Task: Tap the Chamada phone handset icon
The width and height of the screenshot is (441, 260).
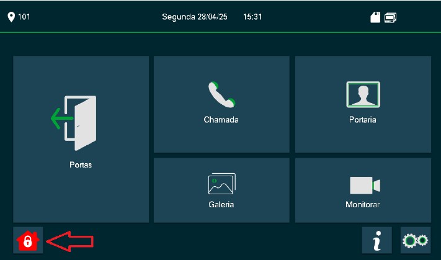Action: point(221,94)
